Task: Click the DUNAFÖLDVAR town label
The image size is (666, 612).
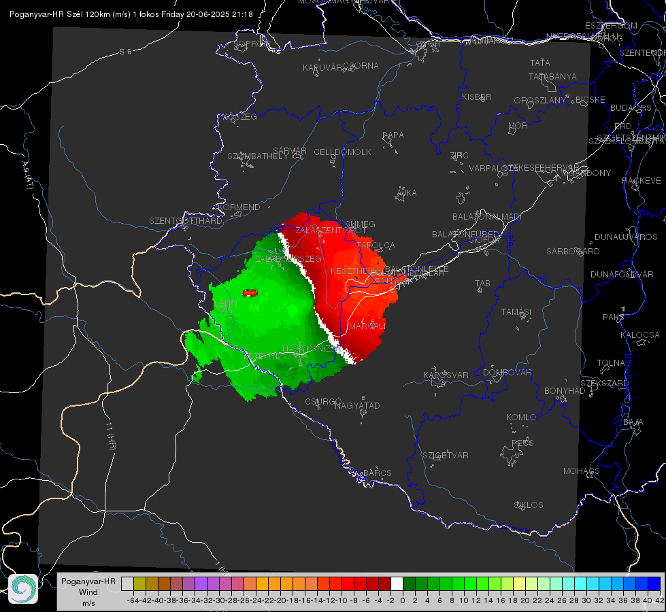Action: click(622, 274)
